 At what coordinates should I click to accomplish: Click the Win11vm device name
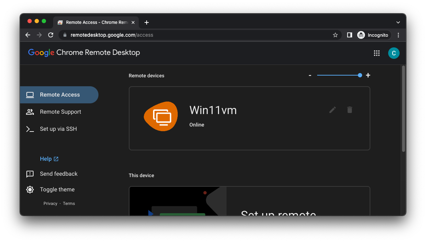coord(213,110)
